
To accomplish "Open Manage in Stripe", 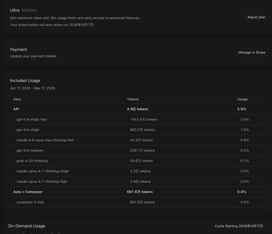I will (252, 52).
